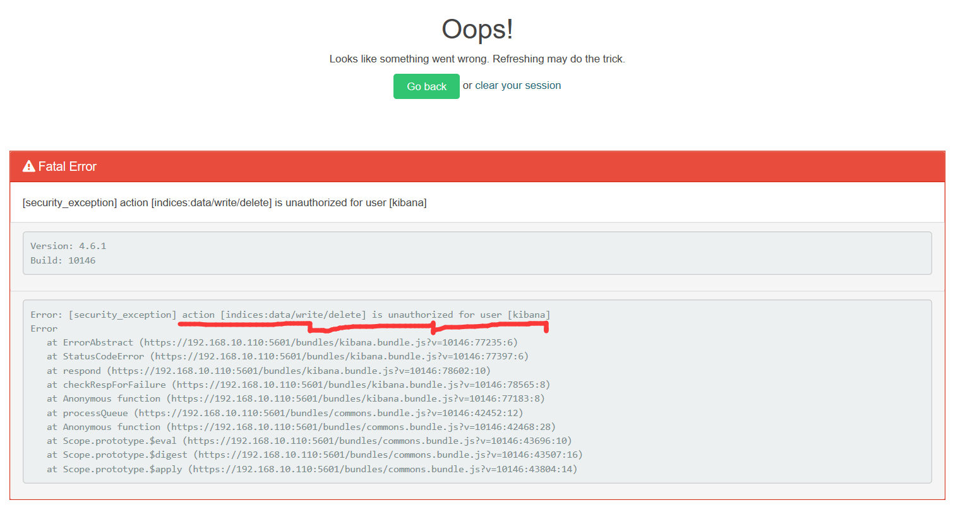Click the Fatal Error warning triangle icon
The height and width of the screenshot is (505, 953).
28,166
